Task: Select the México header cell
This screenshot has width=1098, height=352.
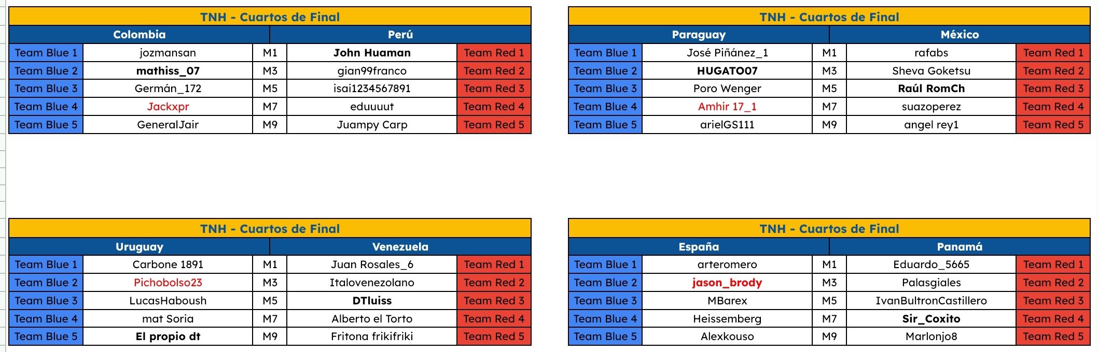Action: pyautogui.click(x=960, y=35)
